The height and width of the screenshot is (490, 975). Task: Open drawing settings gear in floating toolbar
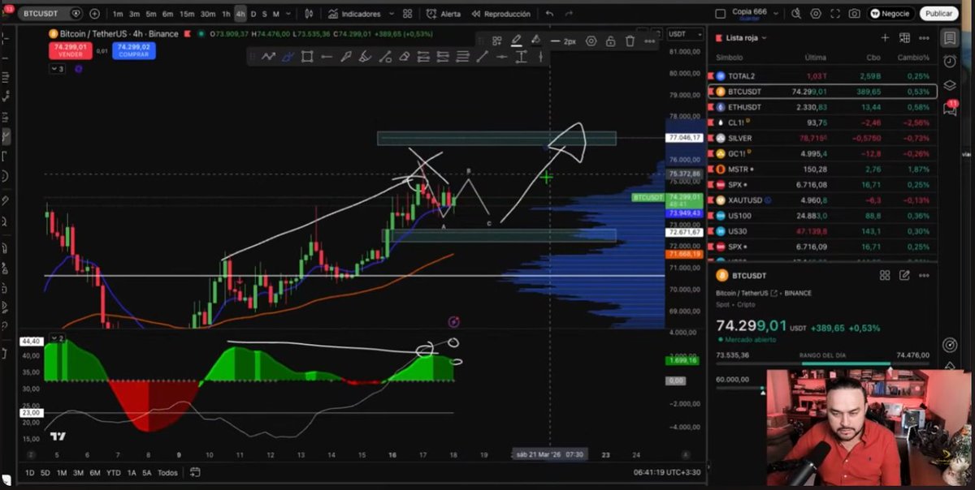click(x=591, y=41)
